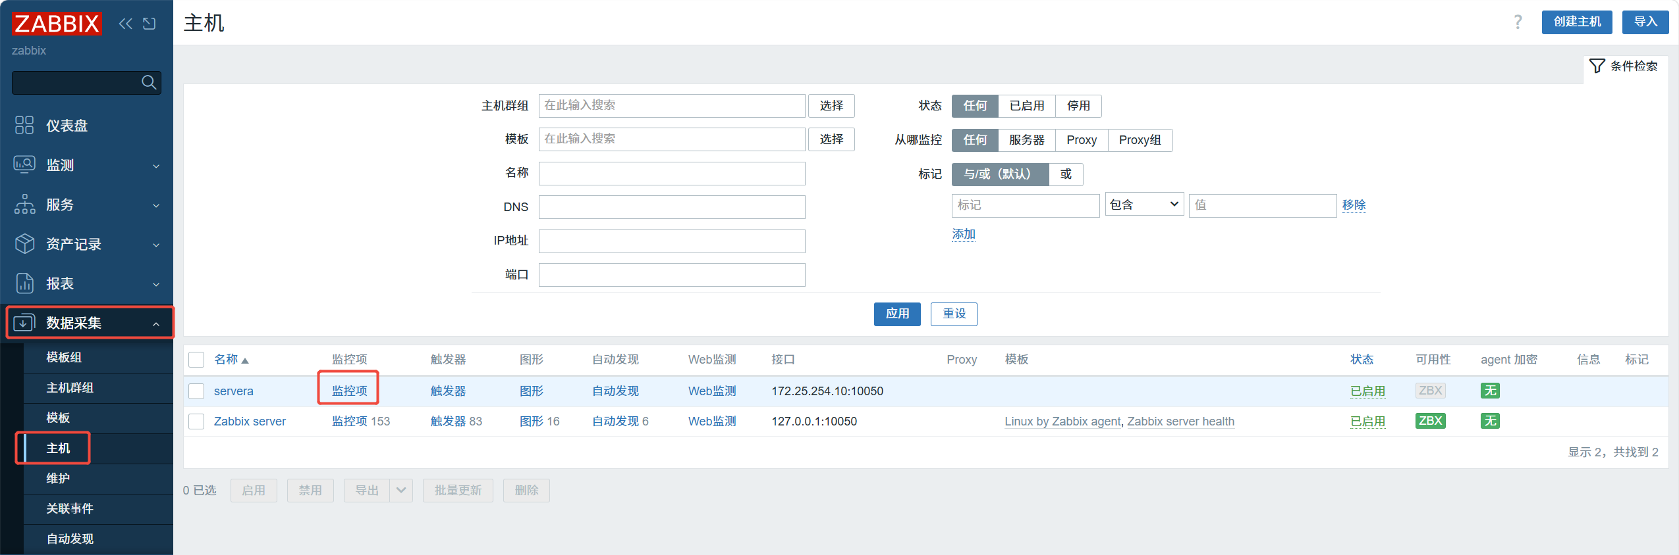The height and width of the screenshot is (555, 1679).
Task: Collapse the sidebar with double-chevron icon
Action: point(125,24)
